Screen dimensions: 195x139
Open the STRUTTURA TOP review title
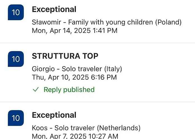pos(65,56)
